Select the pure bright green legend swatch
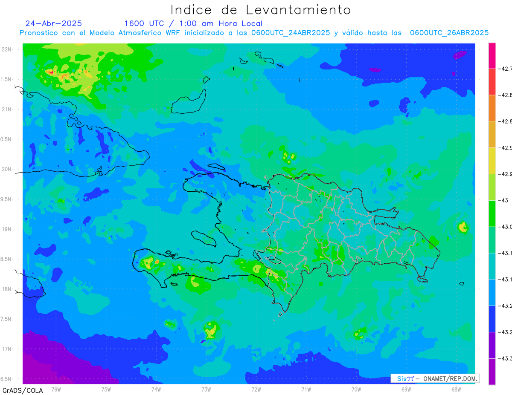The height and width of the screenshot is (395, 512). (x=492, y=213)
